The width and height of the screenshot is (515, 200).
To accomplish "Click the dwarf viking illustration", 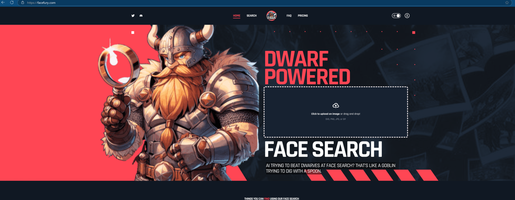I will click(x=179, y=102).
